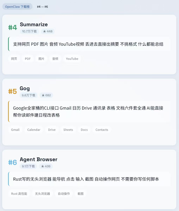Click the Gmail tag chip
Viewport: 179px width, 211px height.
(15, 130)
